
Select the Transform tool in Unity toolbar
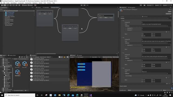pyautogui.click(x=16, y=5)
